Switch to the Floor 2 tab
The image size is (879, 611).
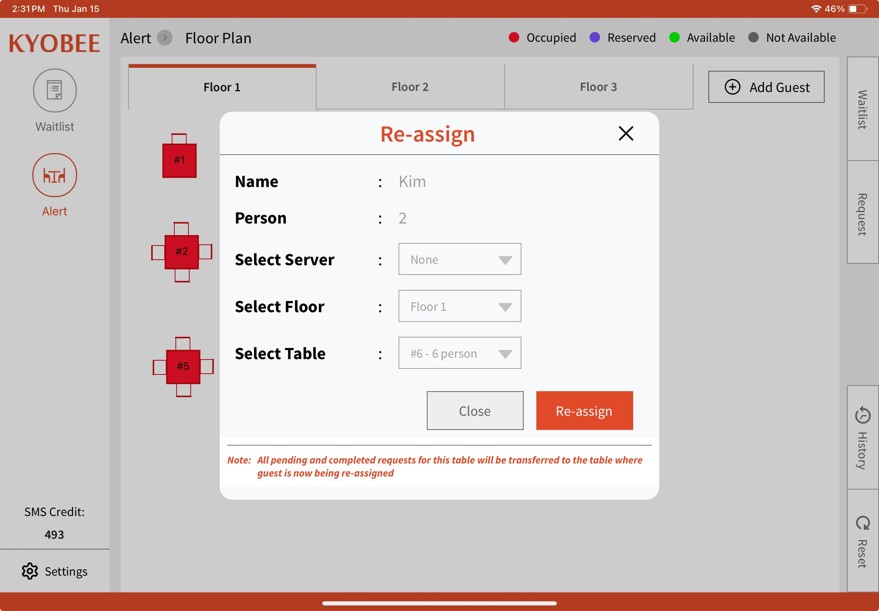pyautogui.click(x=410, y=87)
